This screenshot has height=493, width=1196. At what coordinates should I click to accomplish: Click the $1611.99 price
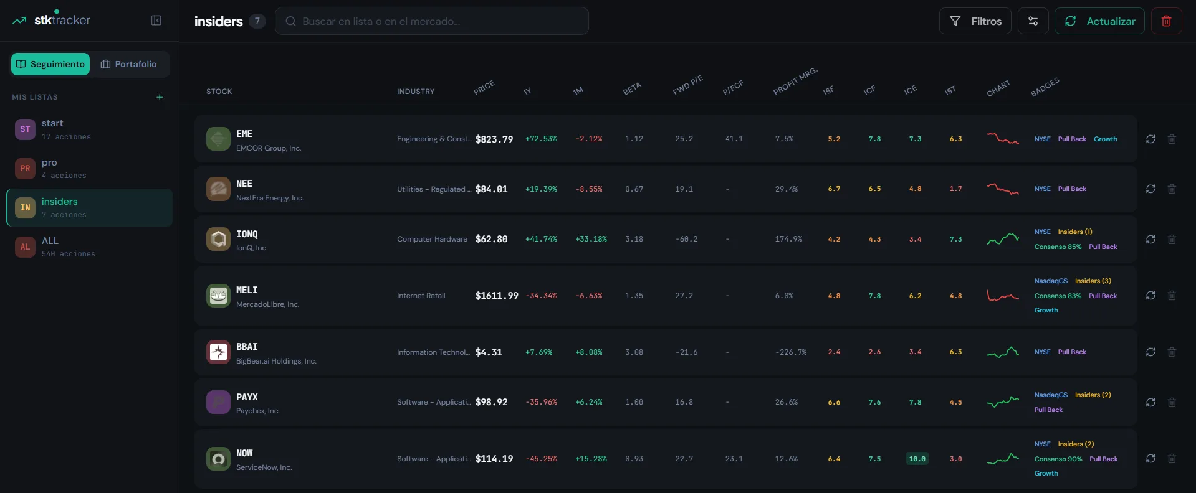pos(497,295)
